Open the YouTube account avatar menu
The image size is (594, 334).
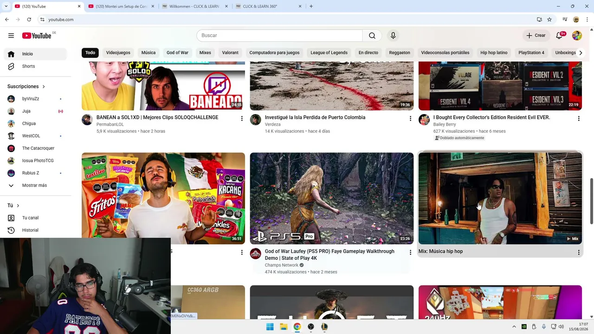pos(577,36)
